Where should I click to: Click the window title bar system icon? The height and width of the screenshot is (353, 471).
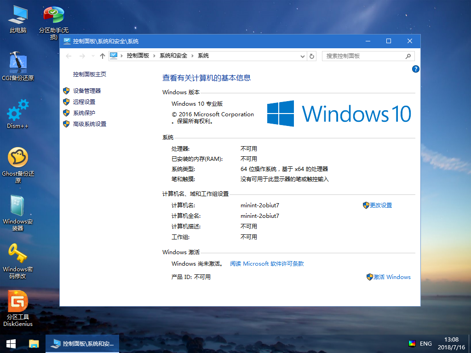[x=67, y=41]
